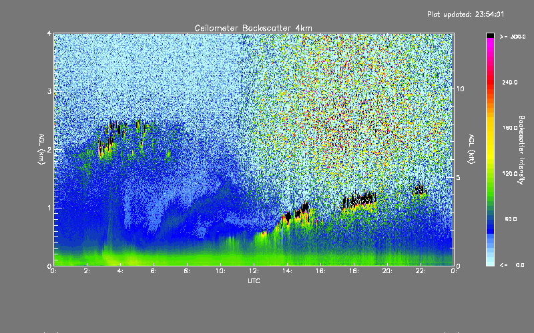This screenshot has width=534, height=333.
Task: Click the "8:" UTC hour tick label
Action: [187, 271]
